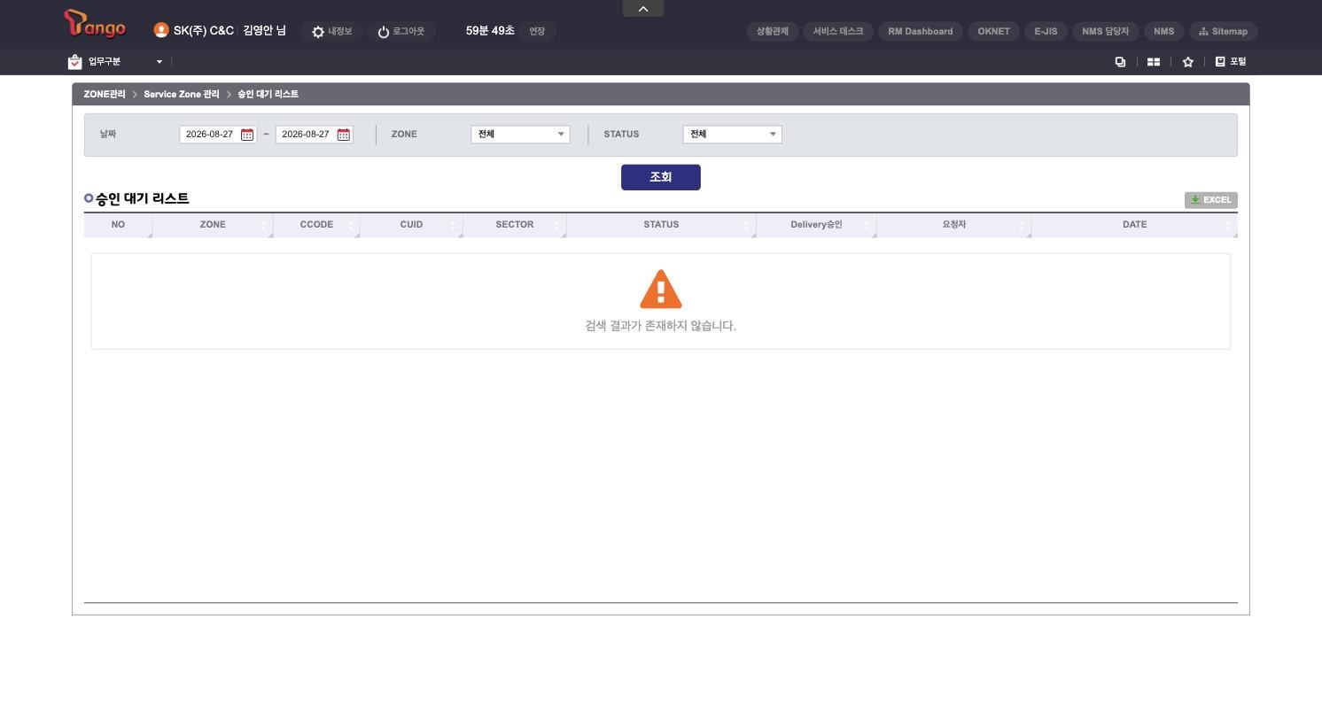This screenshot has height=719, width=1322.
Task: Click the orange warning triangle icon
Action: coord(661,290)
